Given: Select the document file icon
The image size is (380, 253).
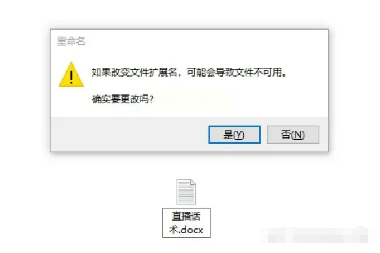Looking at the screenshot, I should coord(186,192).
